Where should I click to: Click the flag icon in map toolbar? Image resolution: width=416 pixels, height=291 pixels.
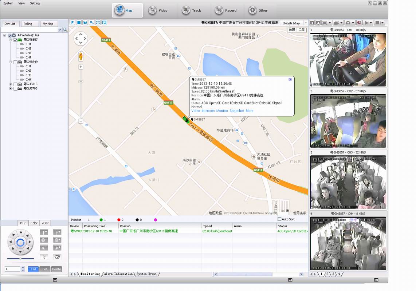click(x=72, y=23)
